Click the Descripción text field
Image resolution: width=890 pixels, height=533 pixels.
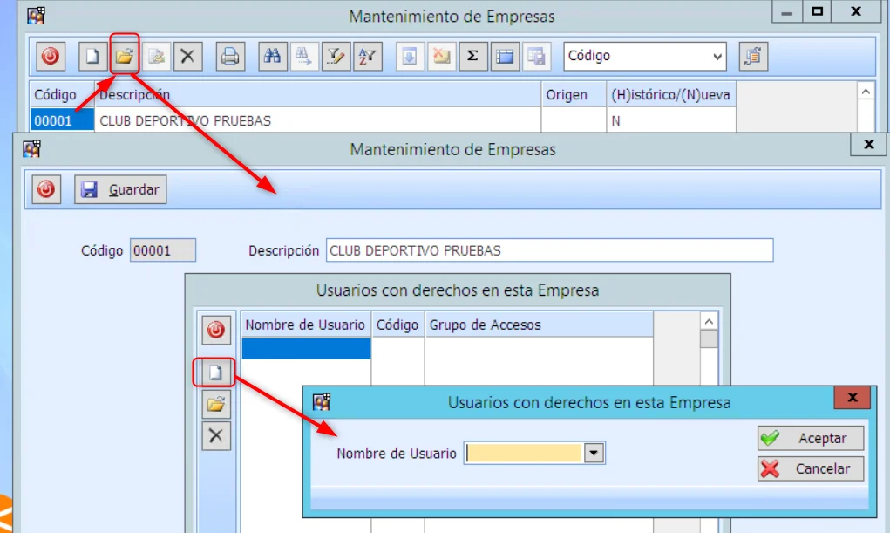pyautogui.click(x=549, y=250)
